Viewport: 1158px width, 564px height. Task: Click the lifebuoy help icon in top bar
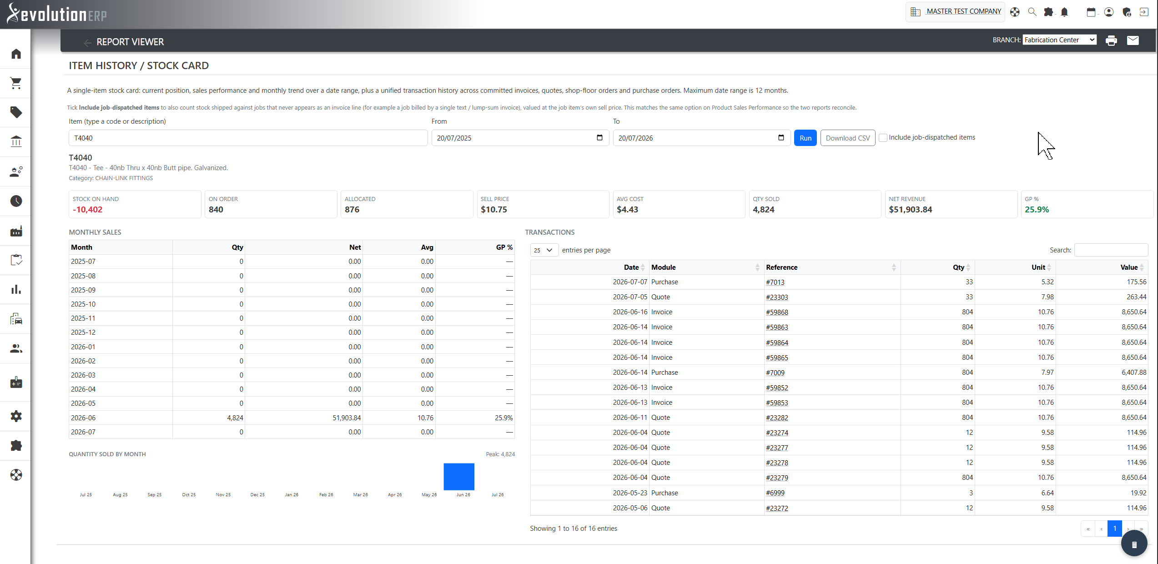click(x=1015, y=12)
